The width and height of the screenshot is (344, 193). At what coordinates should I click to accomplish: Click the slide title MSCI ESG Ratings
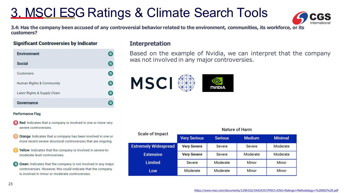pyautogui.click(x=139, y=13)
